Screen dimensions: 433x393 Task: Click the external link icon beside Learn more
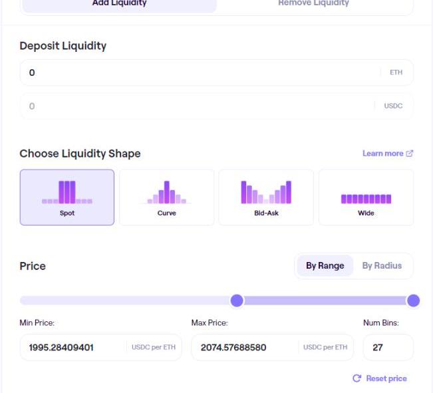(x=410, y=154)
